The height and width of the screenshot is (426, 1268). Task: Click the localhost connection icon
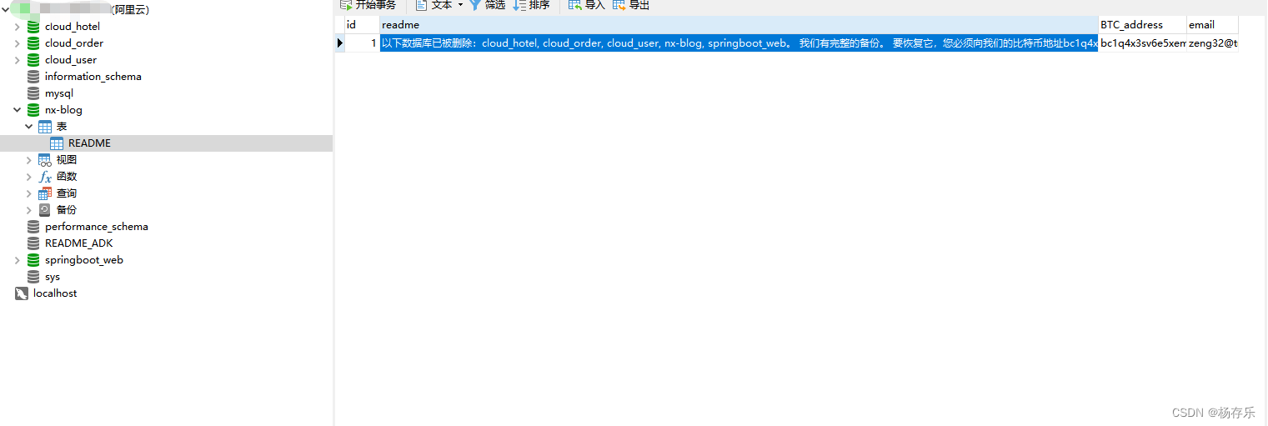point(22,293)
